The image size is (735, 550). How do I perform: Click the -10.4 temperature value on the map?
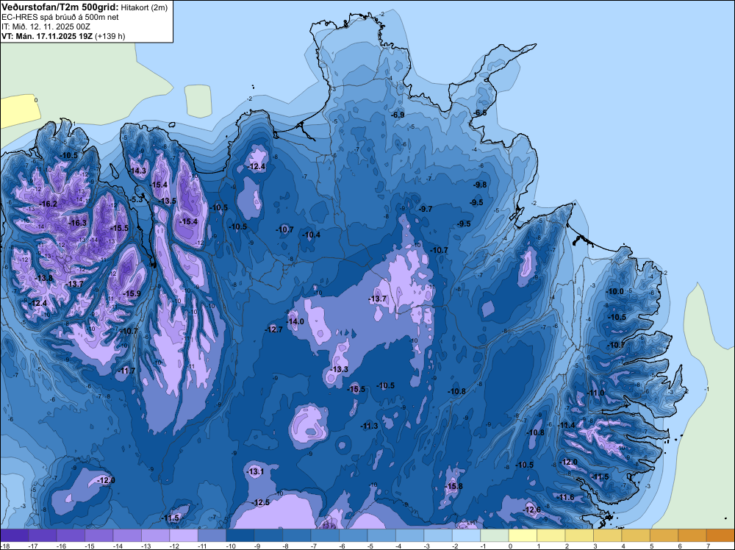coord(311,235)
